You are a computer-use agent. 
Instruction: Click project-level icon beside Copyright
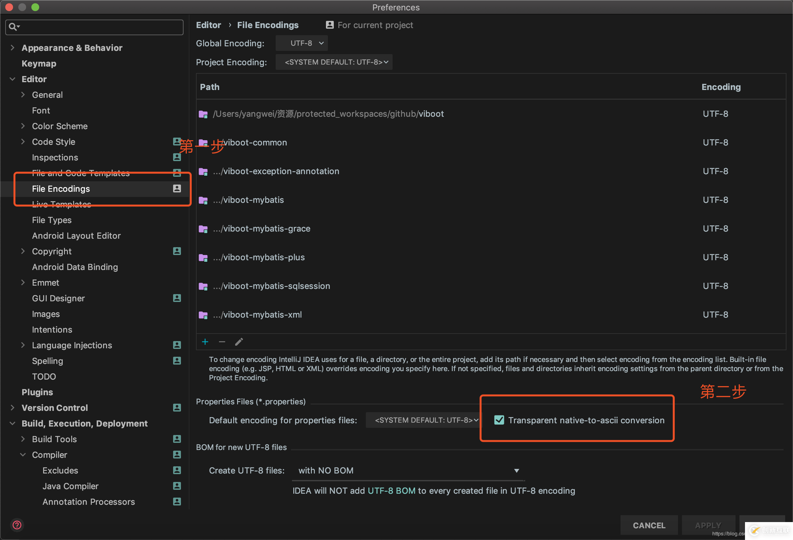177,251
